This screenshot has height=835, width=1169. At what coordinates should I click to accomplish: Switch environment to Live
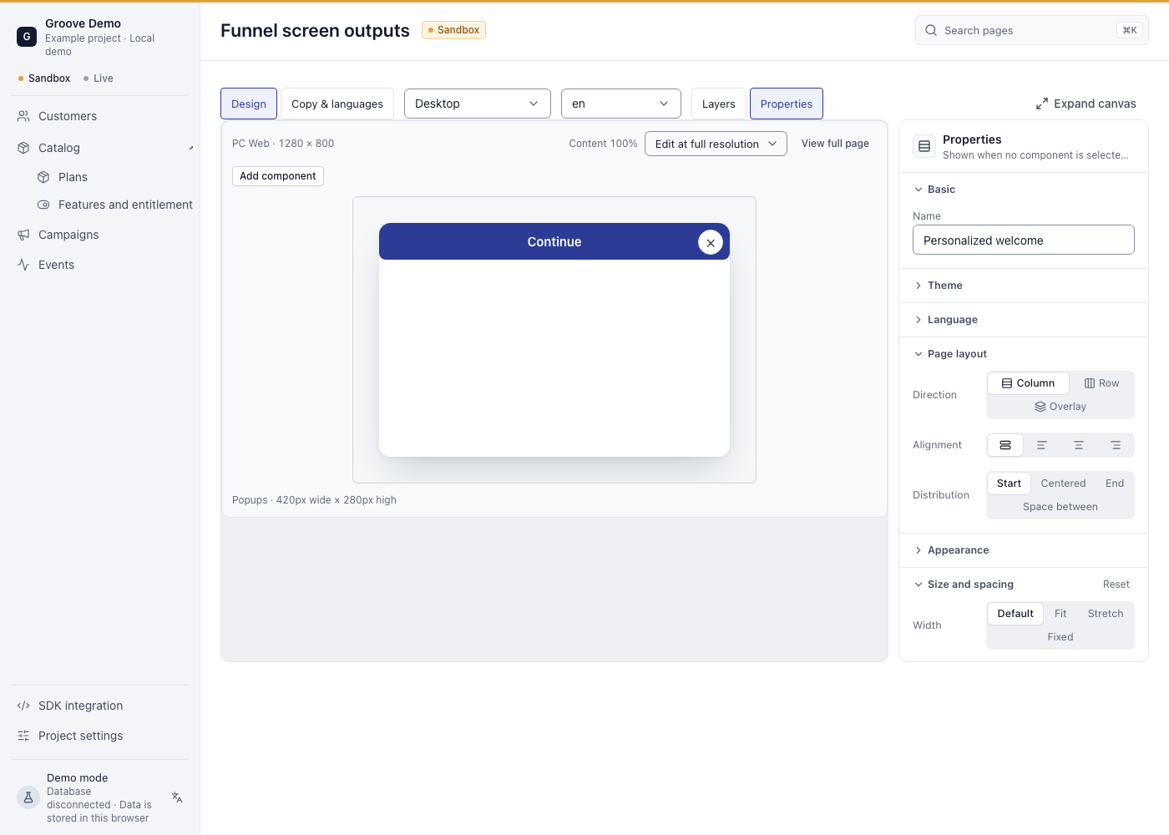click(x=99, y=78)
